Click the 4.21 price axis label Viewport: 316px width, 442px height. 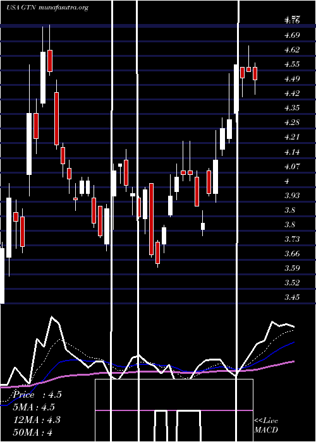(292, 137)
